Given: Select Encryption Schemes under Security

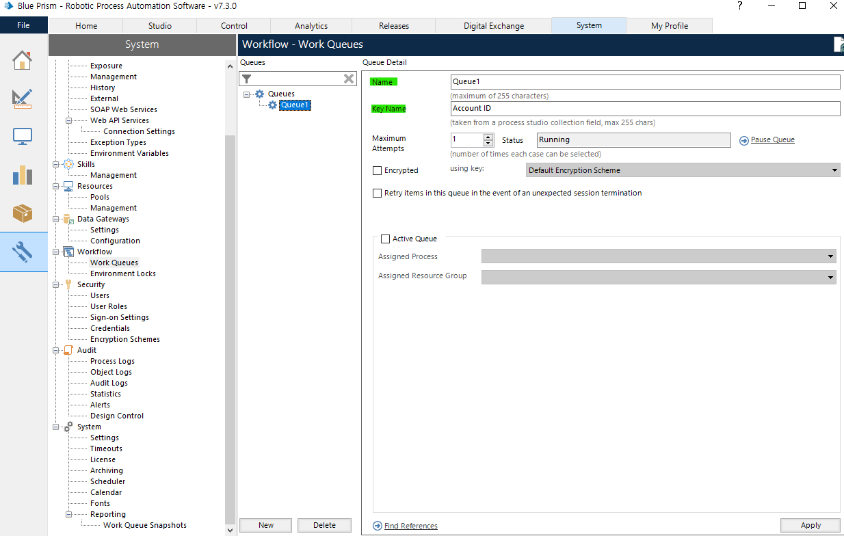Looking at the screenshot, I should tap(125, 339).
